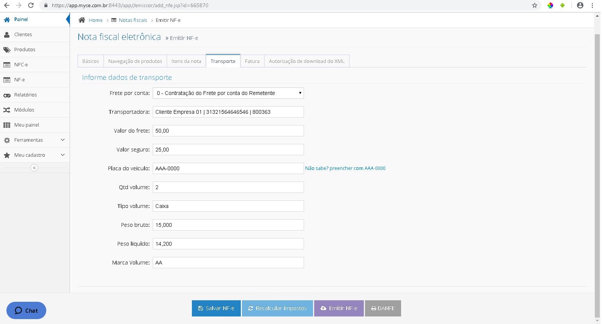The width and height of the screenshot is (602, 324).
Task: Click the DANFE print button
Action: point(383,308)
